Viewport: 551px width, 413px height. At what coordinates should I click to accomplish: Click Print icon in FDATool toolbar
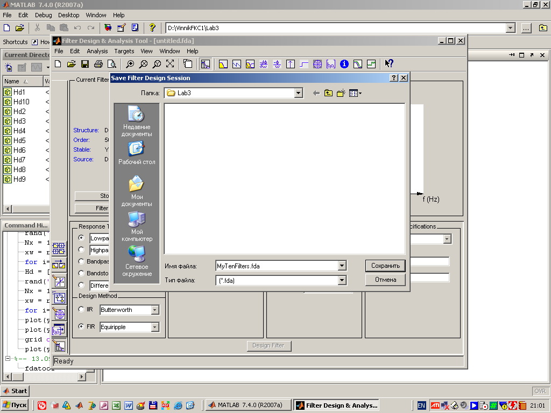pyautogui.click(x=98, y=64)
